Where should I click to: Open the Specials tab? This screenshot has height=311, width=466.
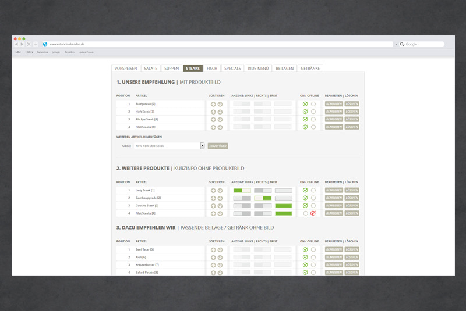tap(232, 69)
